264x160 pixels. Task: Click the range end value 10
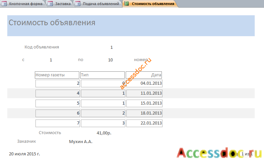(110, 60)
